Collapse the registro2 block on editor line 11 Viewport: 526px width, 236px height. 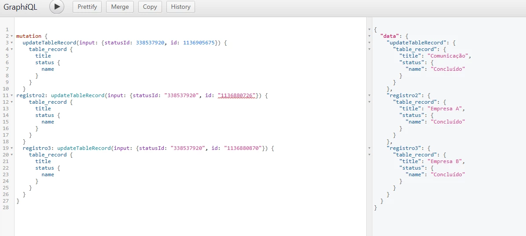pyautogui.click(x=12, y=95)
